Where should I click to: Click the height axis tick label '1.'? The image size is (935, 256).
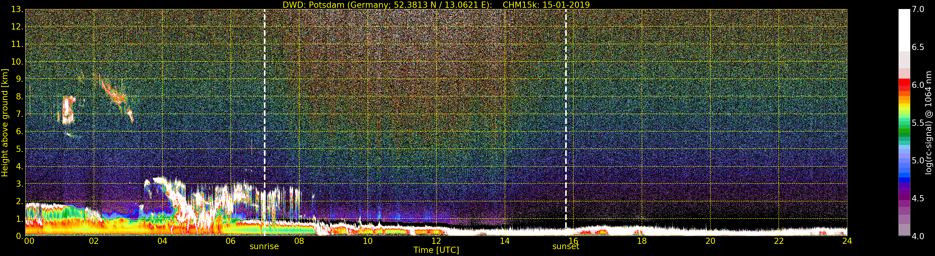pos(19,219)
